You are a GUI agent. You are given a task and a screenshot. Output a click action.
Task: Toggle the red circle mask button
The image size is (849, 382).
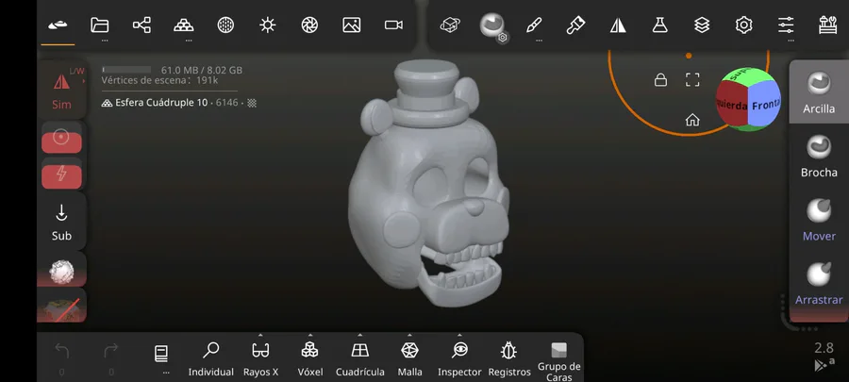[61, 138]
